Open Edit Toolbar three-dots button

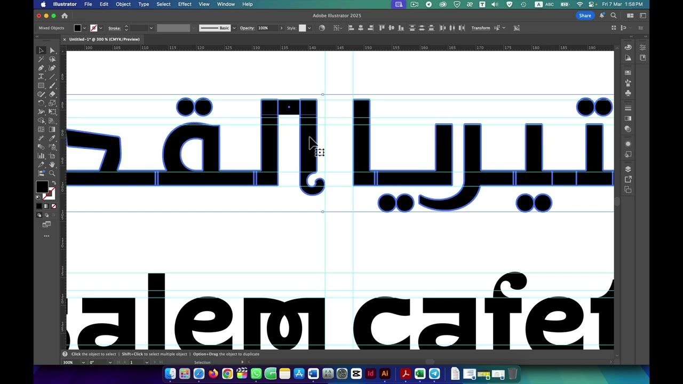click(46, 236)
